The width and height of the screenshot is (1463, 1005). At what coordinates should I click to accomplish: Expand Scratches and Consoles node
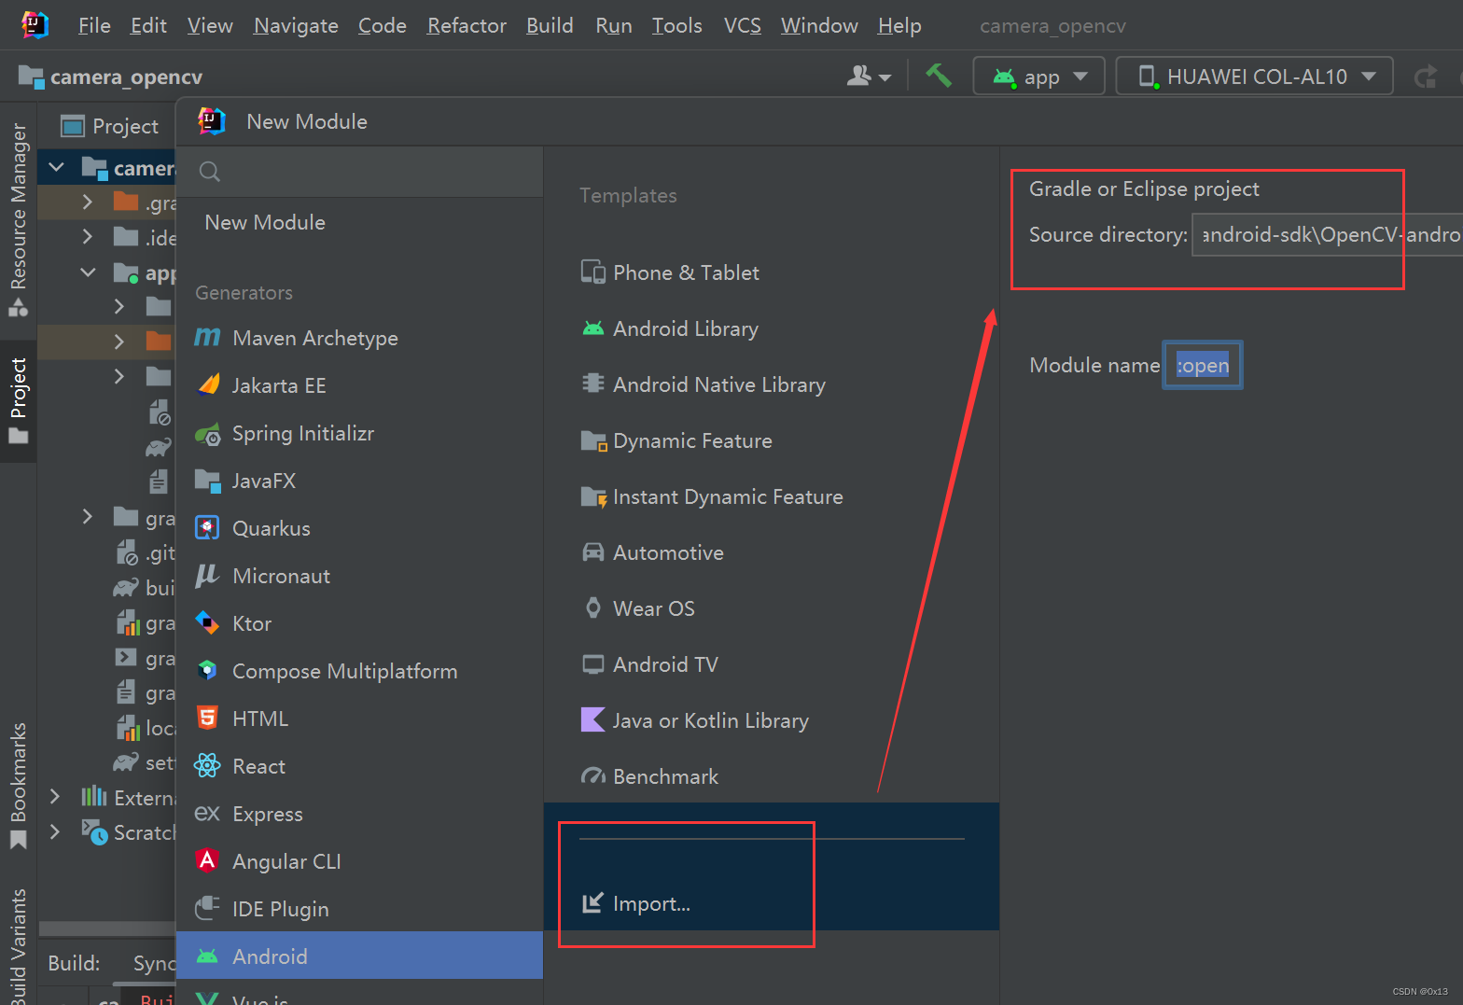coord(55,831)
